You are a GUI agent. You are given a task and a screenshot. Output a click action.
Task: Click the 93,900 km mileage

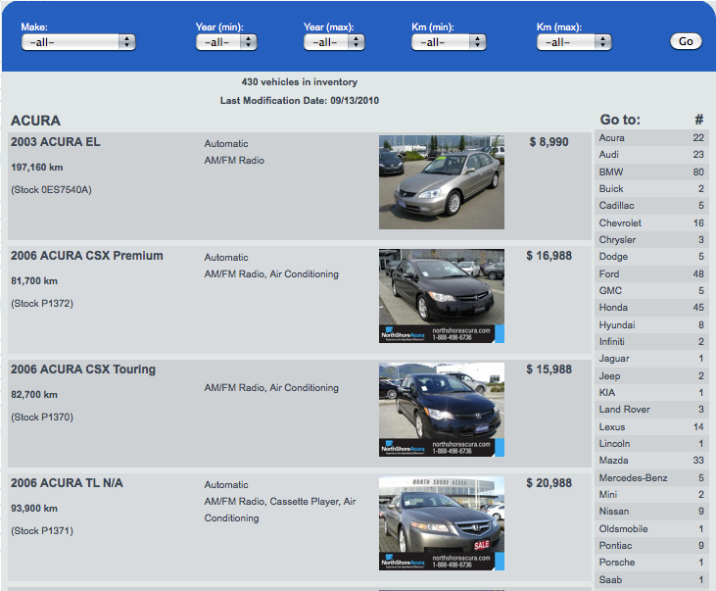point(34,509)
